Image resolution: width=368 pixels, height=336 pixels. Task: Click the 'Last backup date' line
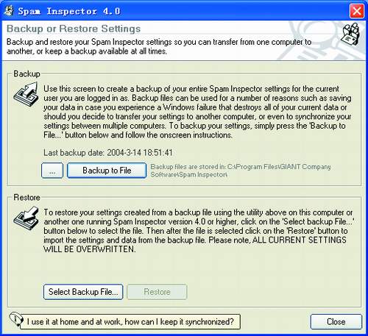point(108,153)
